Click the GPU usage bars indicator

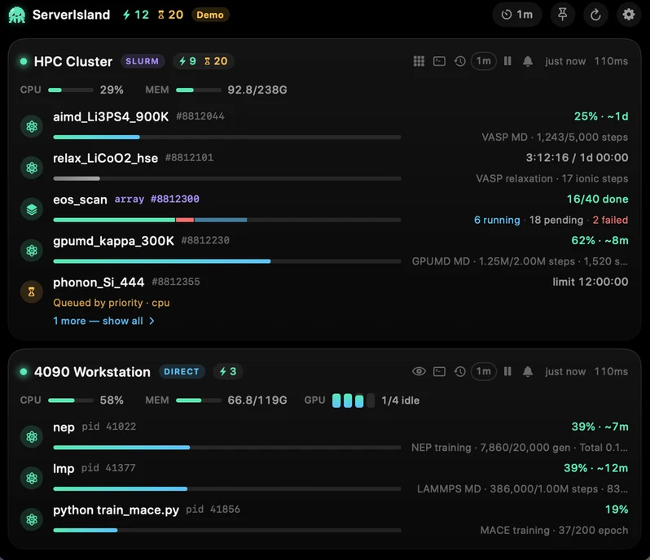(x=354, y=400)
